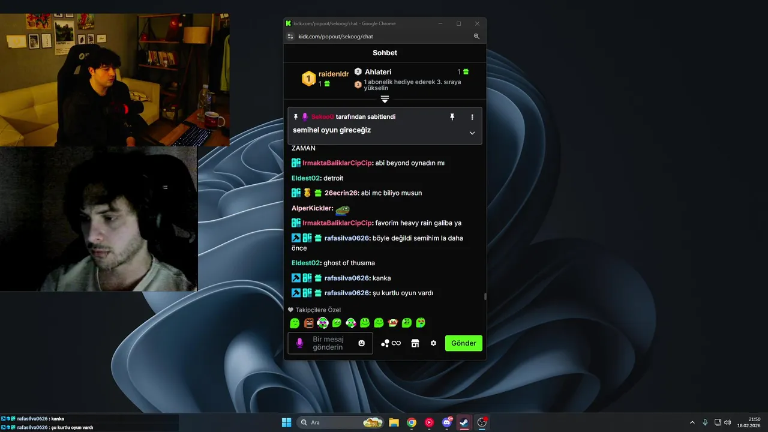Click the Kick favicon in the title bar
This screenshot has width=768, height=432.
tap(289, 23)
